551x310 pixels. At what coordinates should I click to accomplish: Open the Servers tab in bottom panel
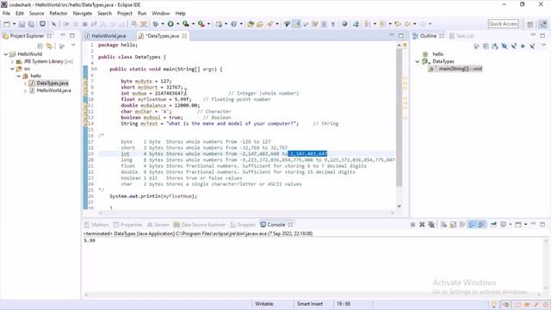(x=158, y=225)
